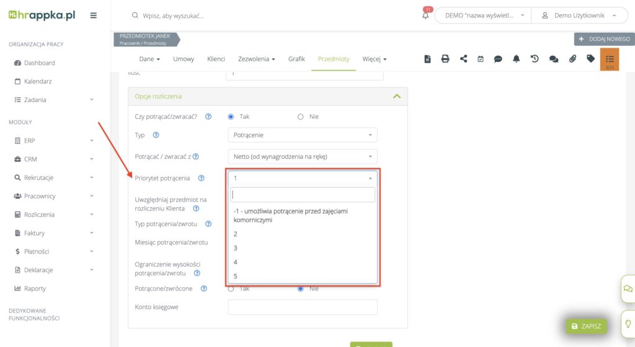The image size is (635, 347).
Task: Switch to the Grafik tab
Action: coord(296,59)
